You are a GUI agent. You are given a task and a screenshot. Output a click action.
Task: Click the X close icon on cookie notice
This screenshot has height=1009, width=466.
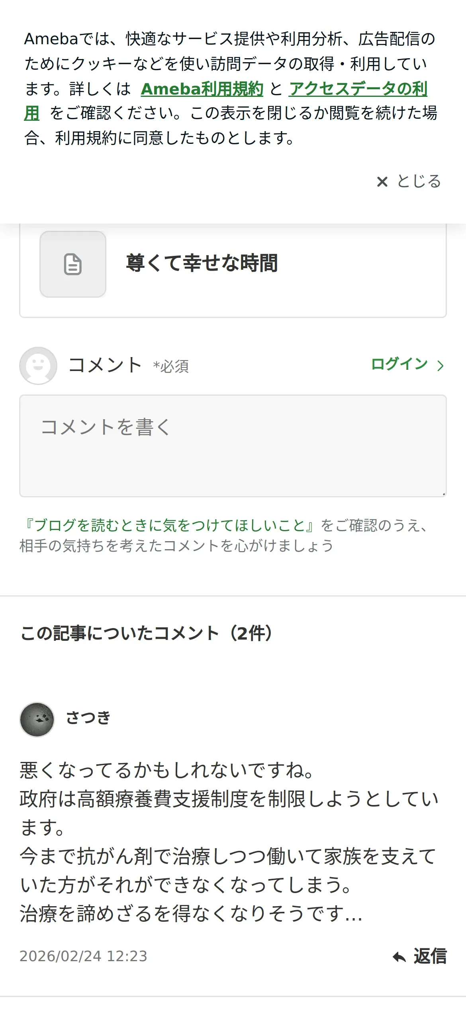click(x=382, y=182)
